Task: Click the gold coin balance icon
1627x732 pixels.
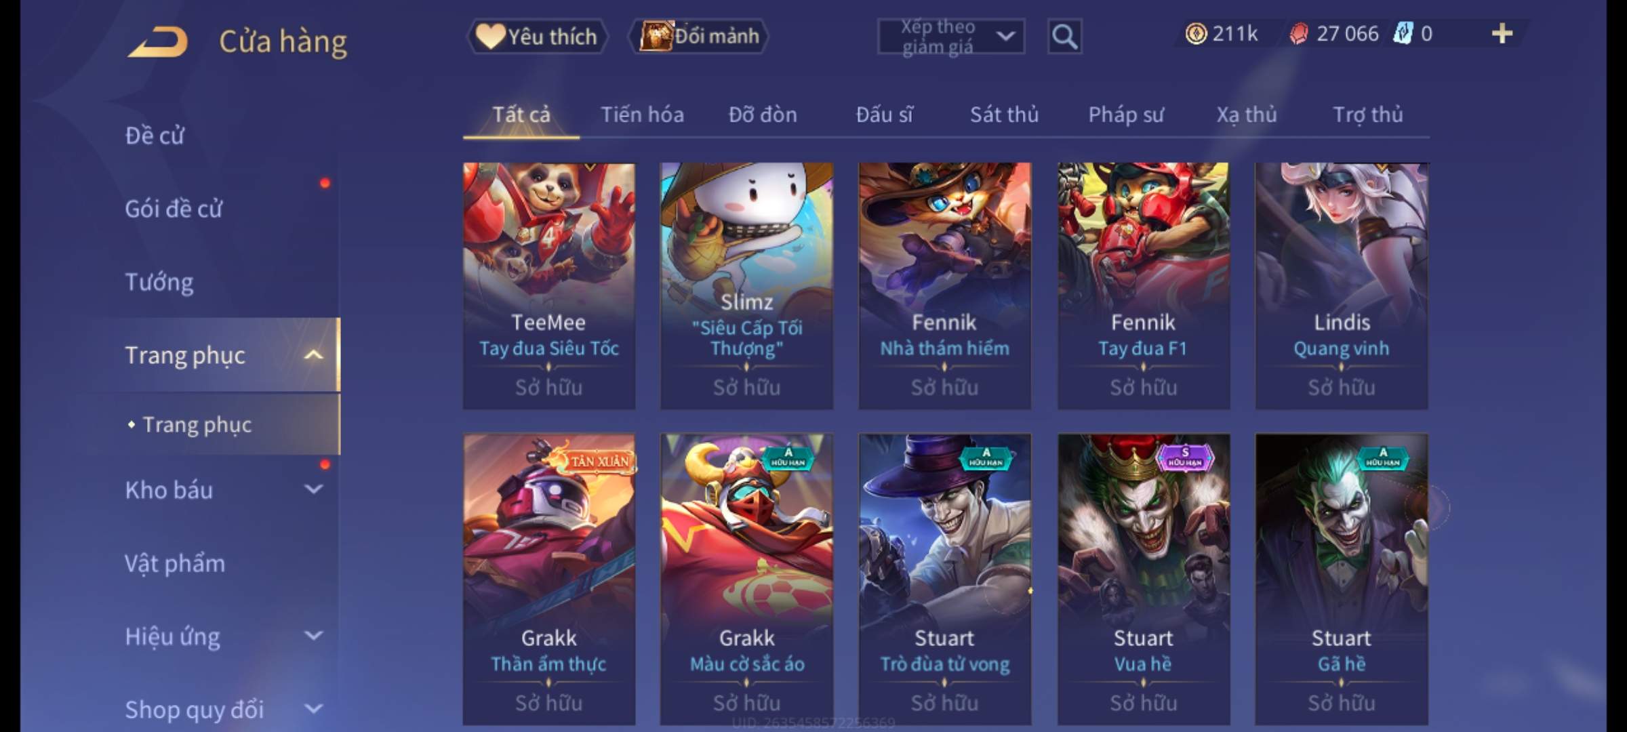Action: [1196, 34]
